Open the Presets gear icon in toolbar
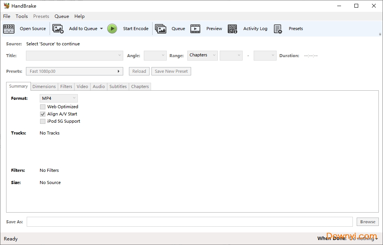The image size is (383, 245). coord(278,29)
